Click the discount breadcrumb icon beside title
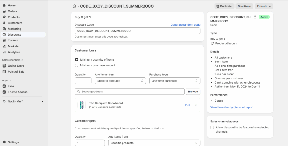 [x=74, y=6]
